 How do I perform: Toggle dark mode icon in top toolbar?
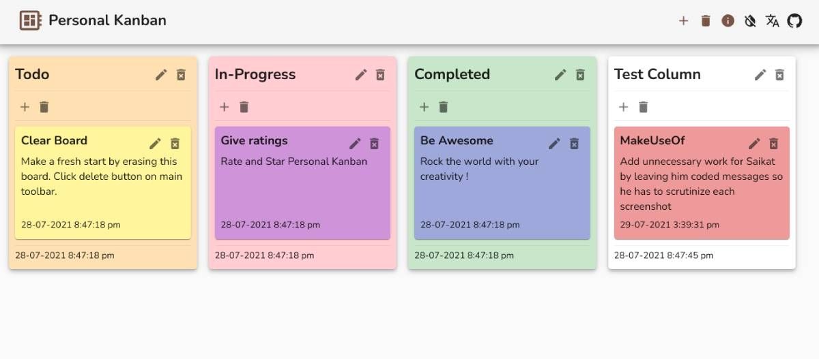click(750, 20)
